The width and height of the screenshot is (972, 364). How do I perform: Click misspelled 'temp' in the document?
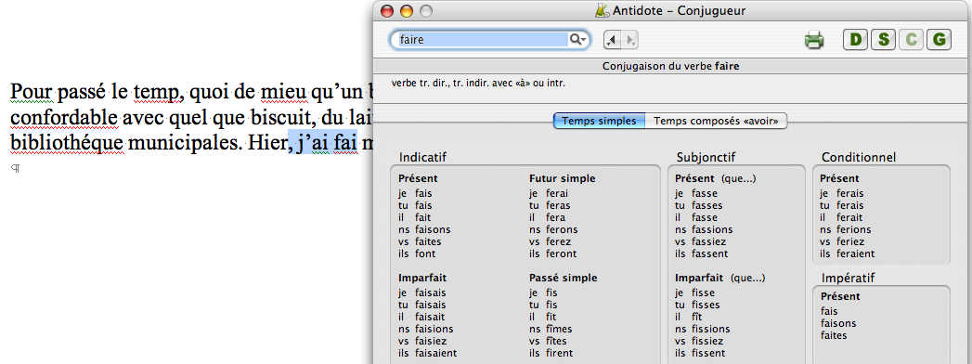pyautogui.click(x=156, y=93)
